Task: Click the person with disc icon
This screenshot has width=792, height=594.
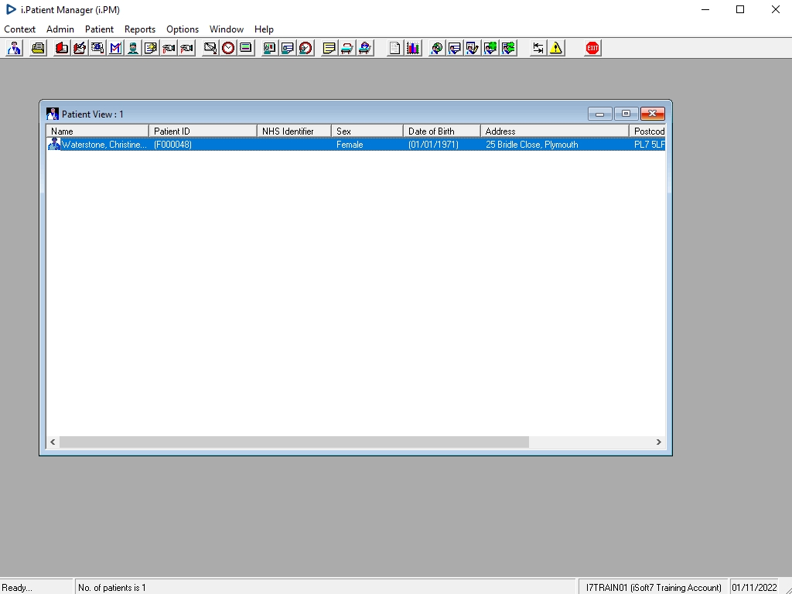Action: coord(436,48)
